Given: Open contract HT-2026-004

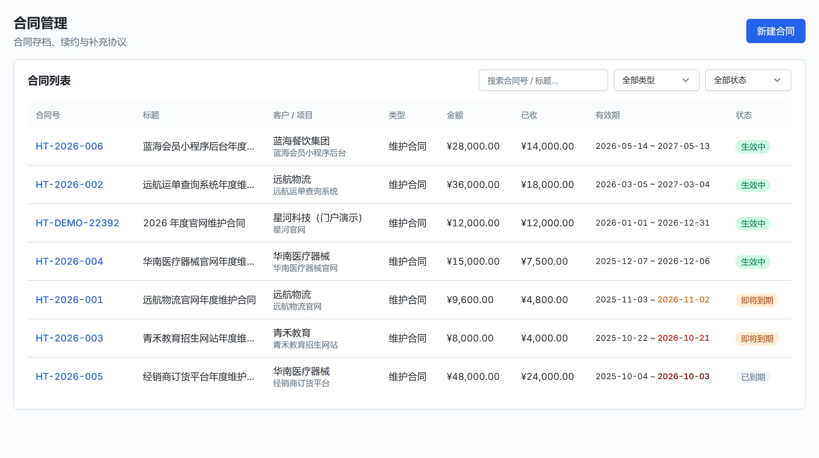Looking at the screenshot, I should [x=69, y=262].
